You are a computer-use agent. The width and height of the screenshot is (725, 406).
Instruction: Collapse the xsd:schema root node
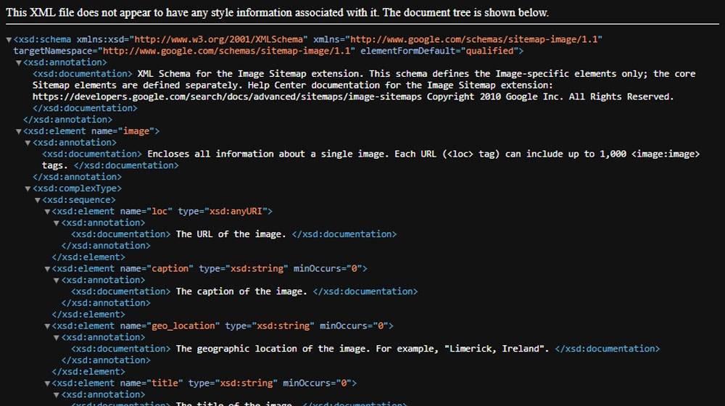[x=9, y=40]
